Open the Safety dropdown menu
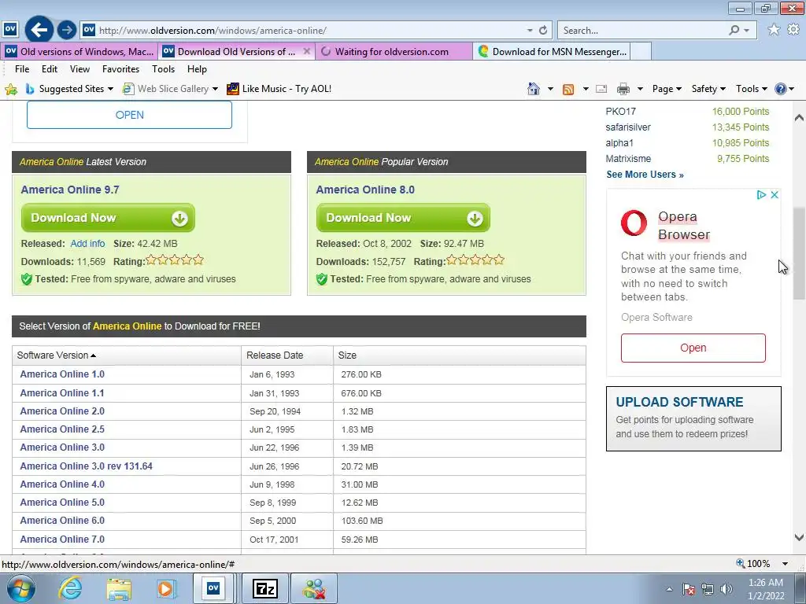This screenshot has width=806, height=604. [x=708, y=89]
